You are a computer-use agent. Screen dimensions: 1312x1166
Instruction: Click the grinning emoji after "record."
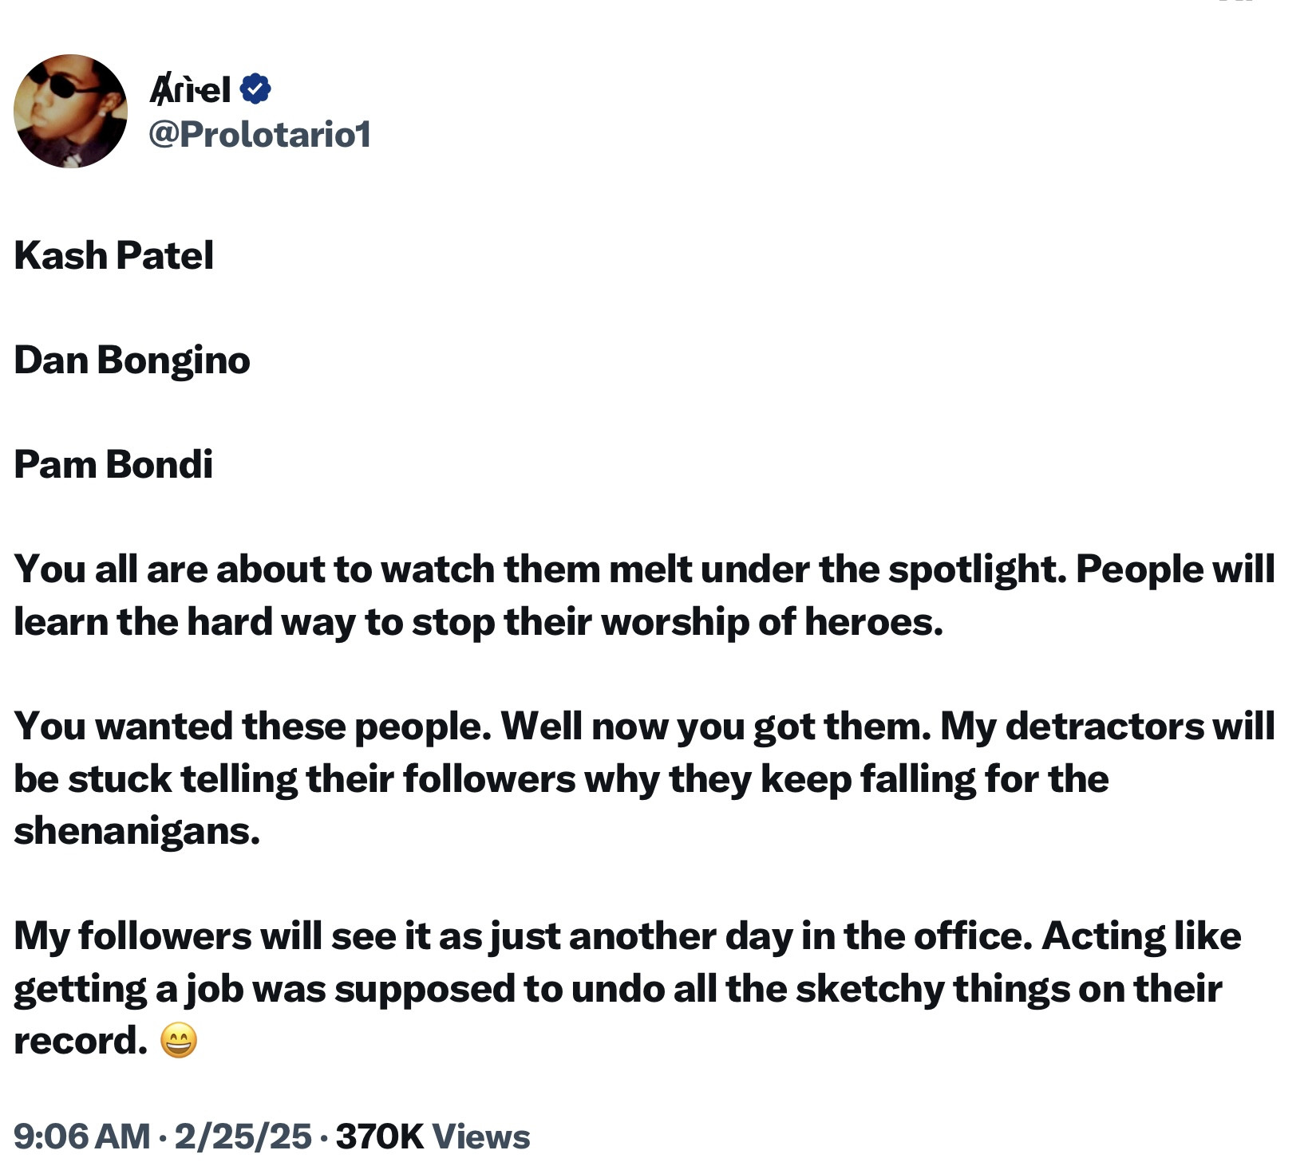[179, 1040]
